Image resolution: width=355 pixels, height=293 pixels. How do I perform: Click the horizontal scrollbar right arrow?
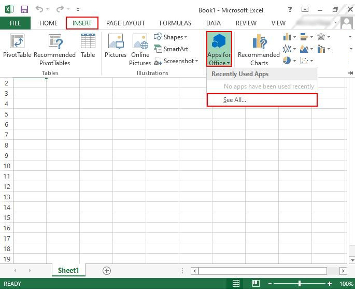tap(343, 271)
